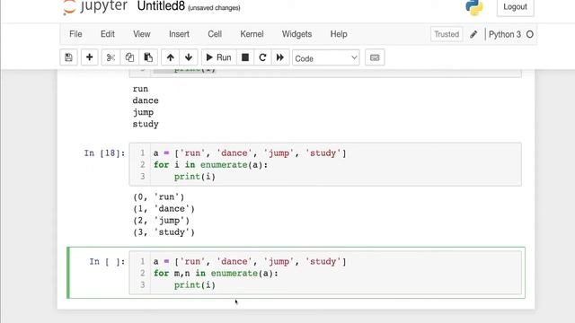
Task: Click the Jupyter logo
Action: 95,6
